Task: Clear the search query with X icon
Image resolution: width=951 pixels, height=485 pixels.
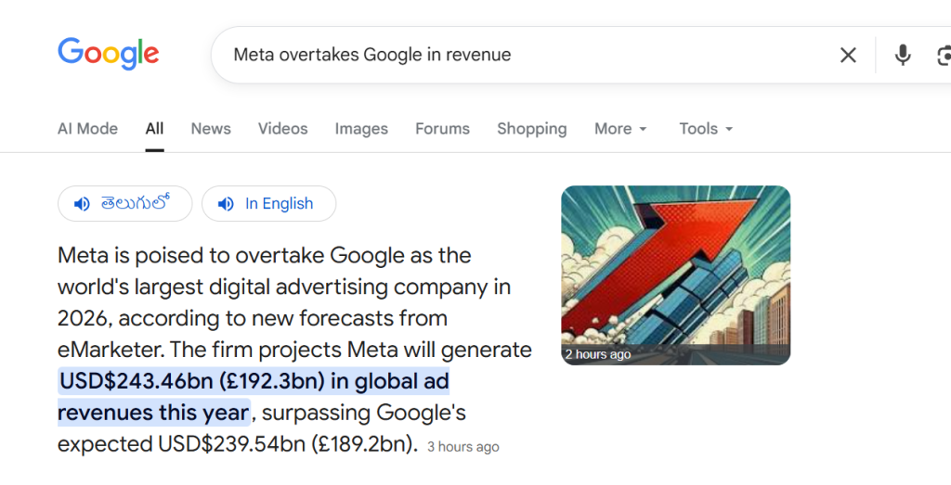Action: pyautogui.click(x=848, y=55)
